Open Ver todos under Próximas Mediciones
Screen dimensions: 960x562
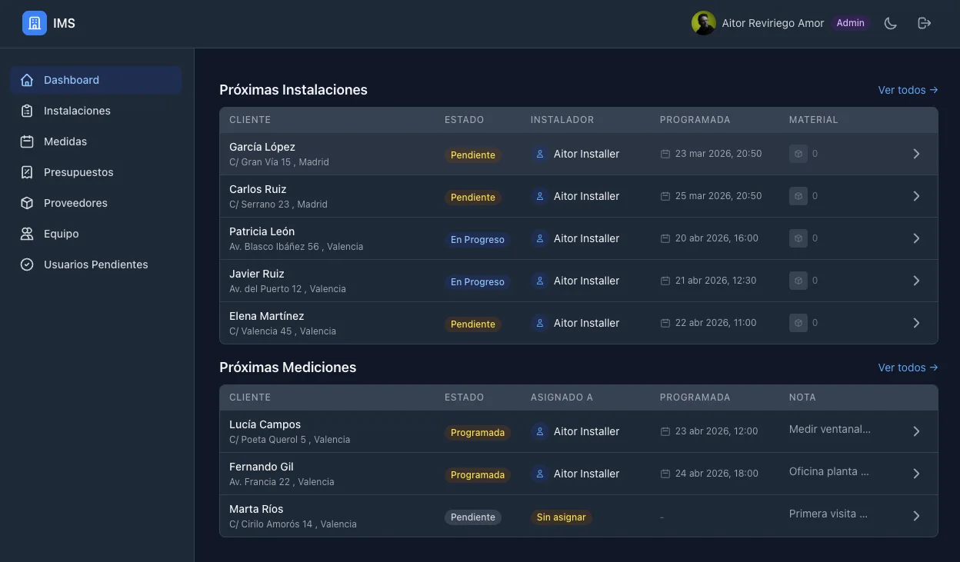[x=908, y=367]
